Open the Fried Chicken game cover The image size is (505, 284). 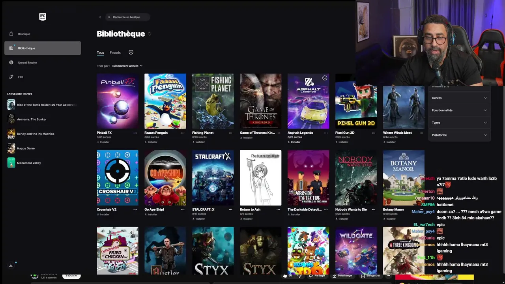pyautogui.click(x=118, y=251)
